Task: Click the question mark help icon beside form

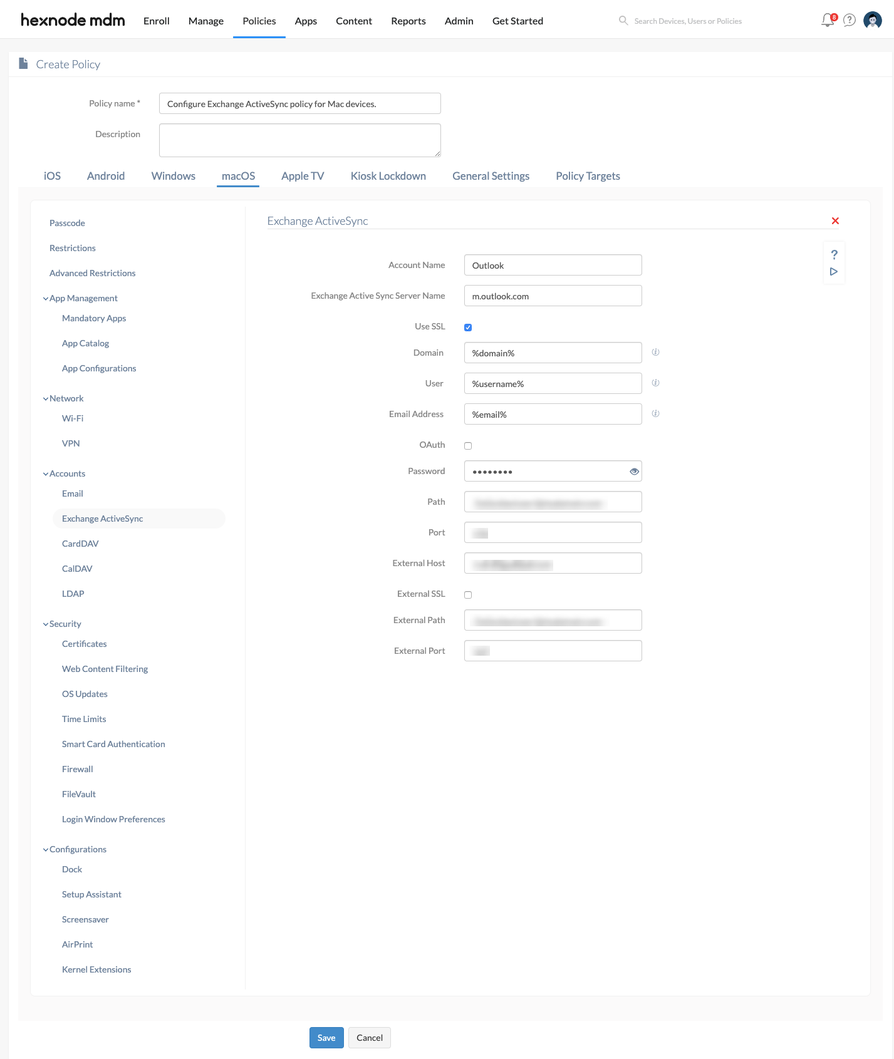Action: (834, 254)
